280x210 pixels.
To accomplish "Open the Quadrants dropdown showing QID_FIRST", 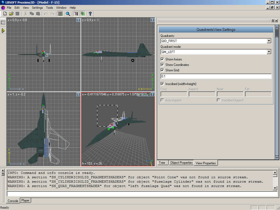I will [269, 41].
